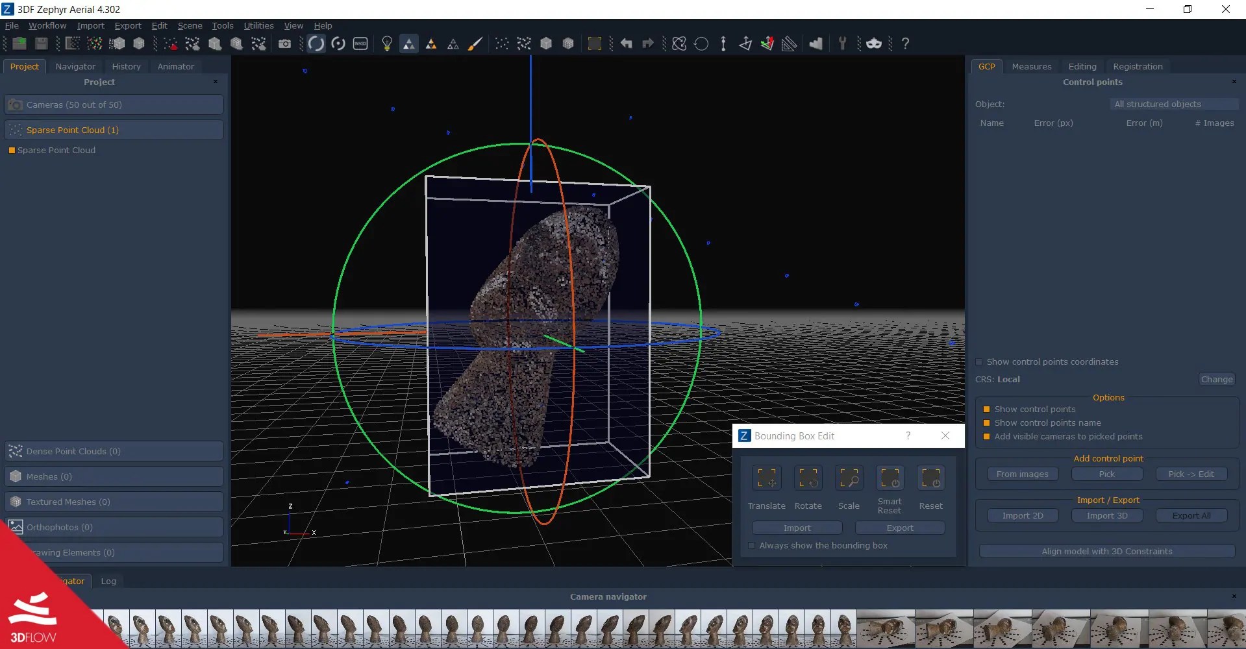
Task: Select the WASD navigation mode tool
Action: pyautogui.click(x=360, y=43)
